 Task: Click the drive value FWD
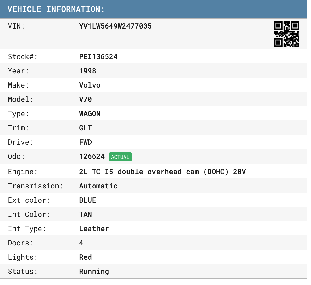[86, 142]
